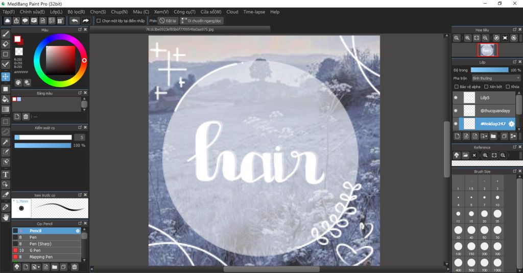Open the Tệp(F) menu
This screenshot has height=273, width=523.
[9, 12]
